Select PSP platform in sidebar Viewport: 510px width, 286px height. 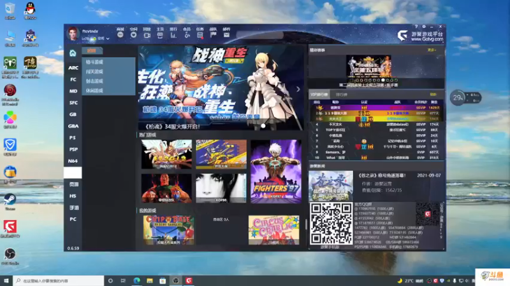click(x=73, y=149)
